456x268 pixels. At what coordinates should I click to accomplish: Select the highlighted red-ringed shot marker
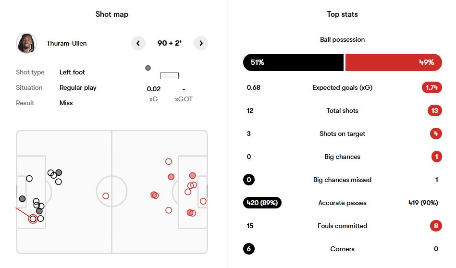coord(33,219)
